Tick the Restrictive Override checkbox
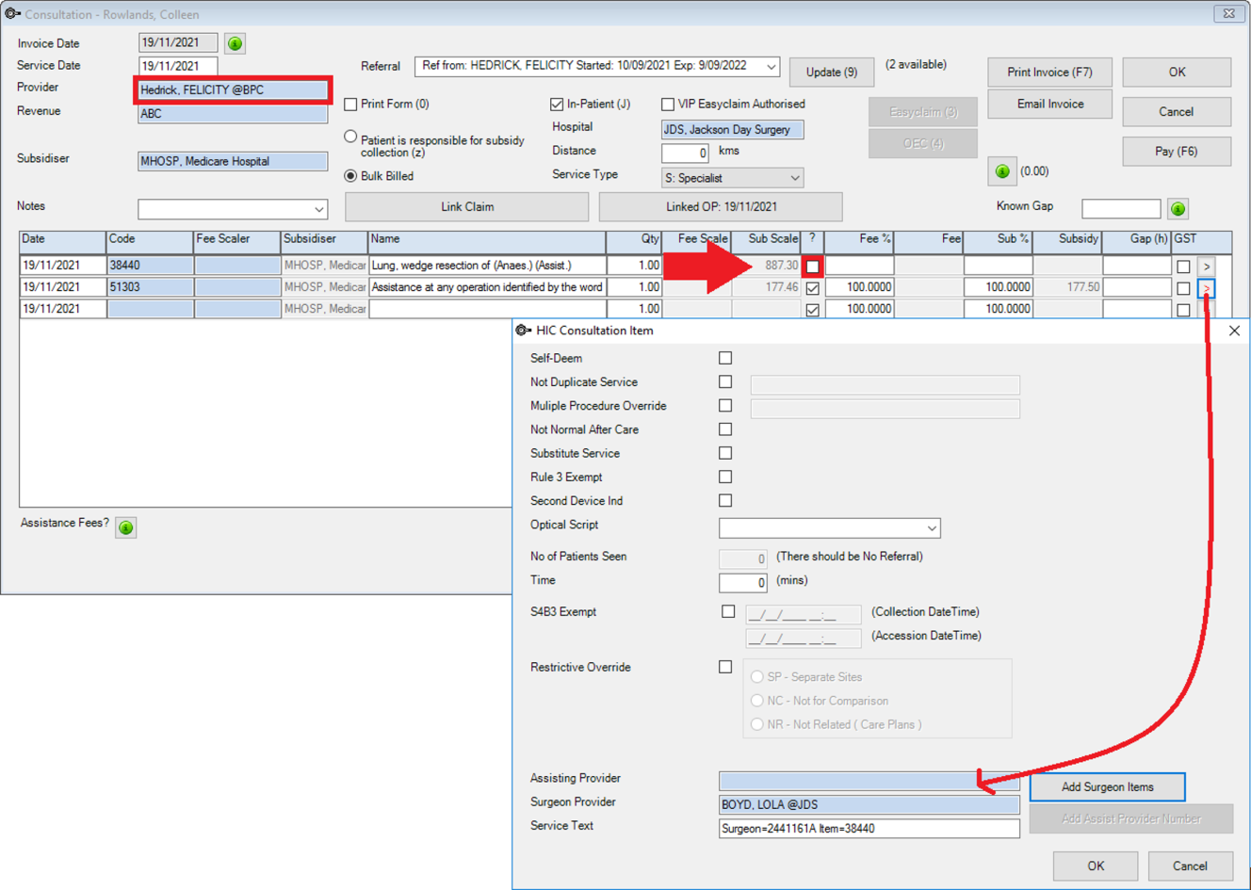1251x890 pixels. tap(725, 667)
